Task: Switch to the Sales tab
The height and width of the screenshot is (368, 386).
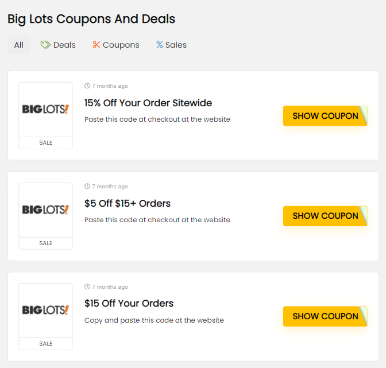Action: 171,45
